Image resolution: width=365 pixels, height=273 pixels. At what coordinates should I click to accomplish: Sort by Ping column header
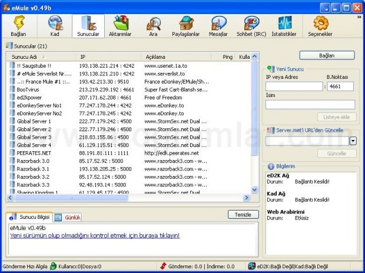tap(224, 57)
